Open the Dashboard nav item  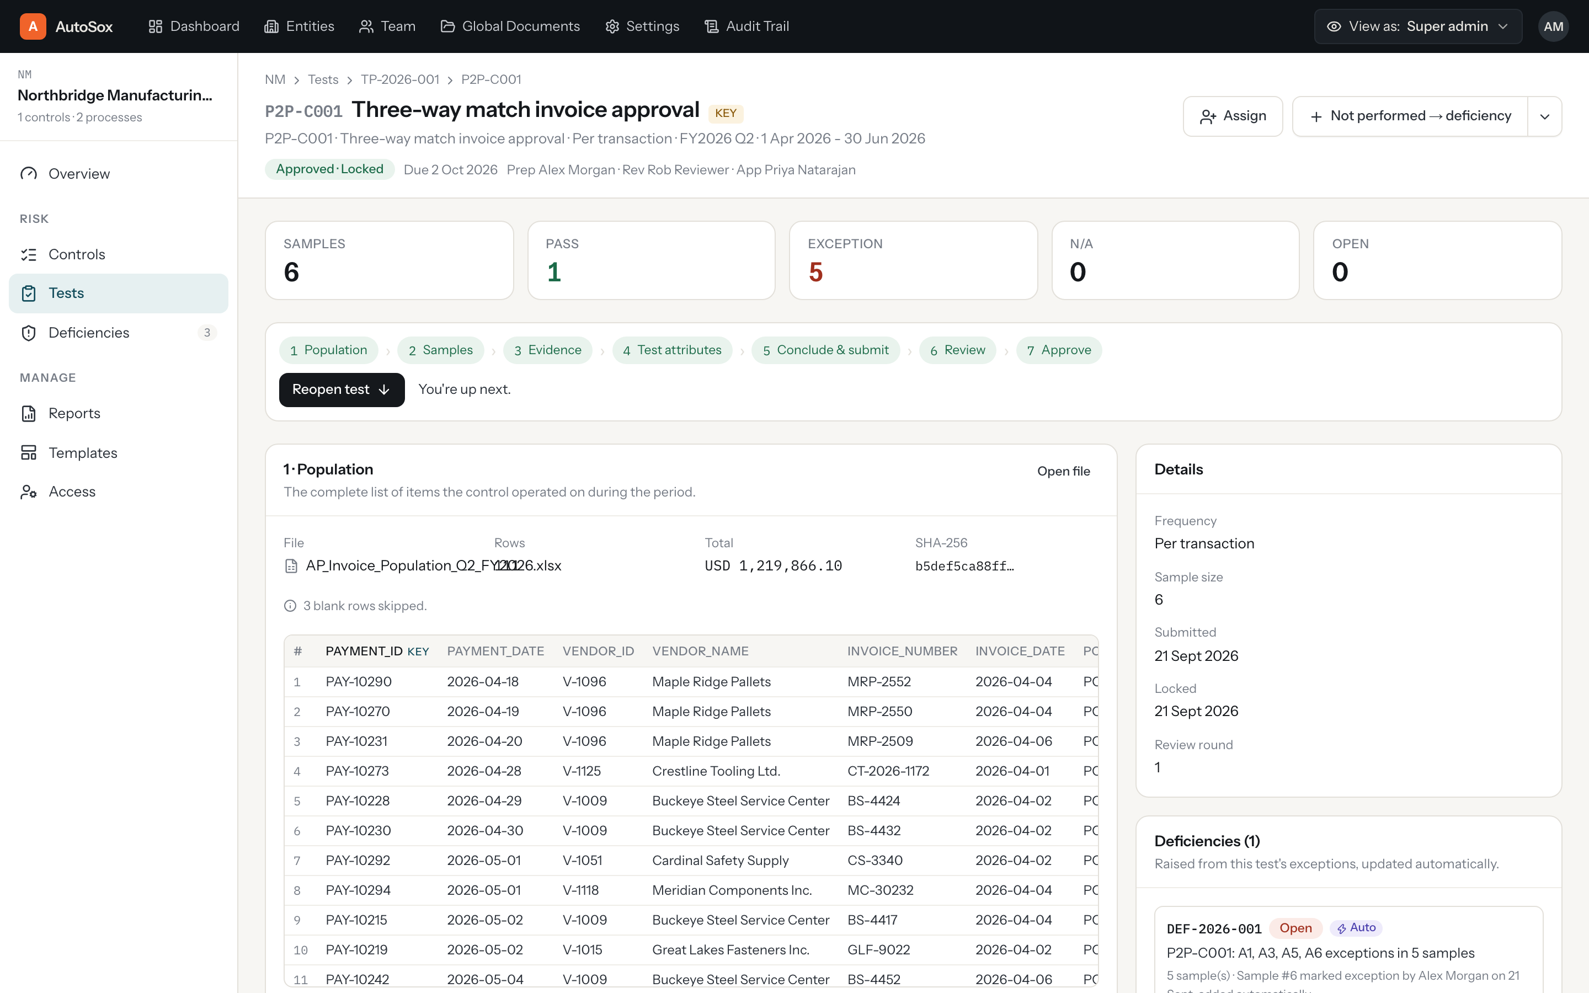[194, 26]
